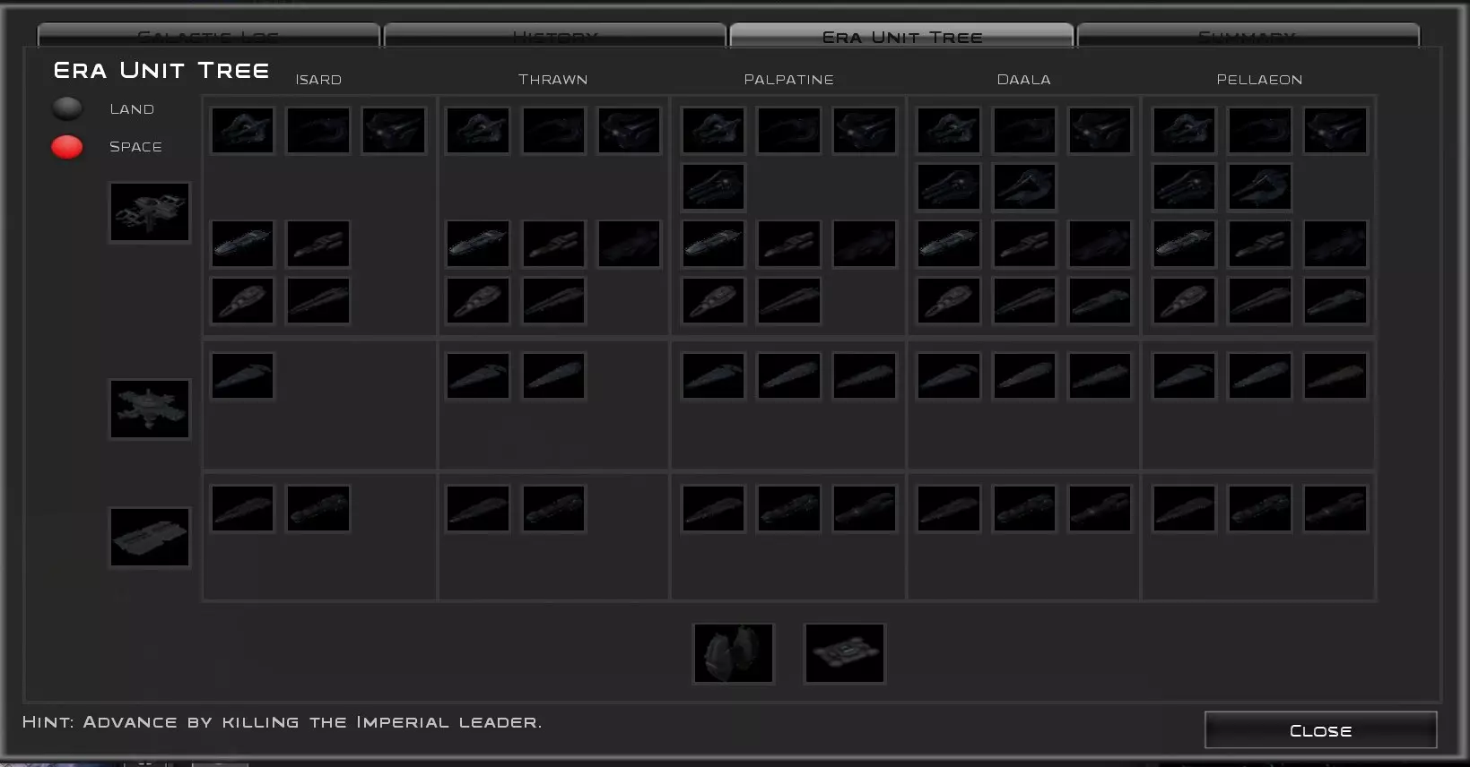Click the Pellaeon era heading
The image size is (1470, 767).
point(1259,80)
